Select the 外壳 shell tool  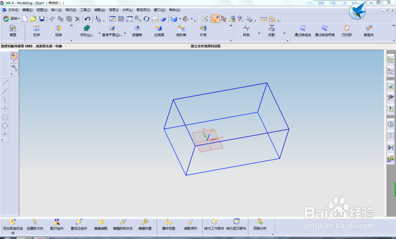(203, 31)
